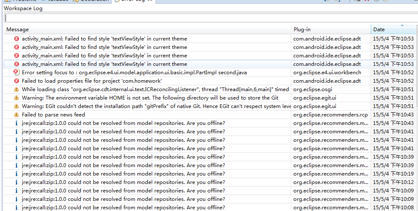Click 'org.eclipse.egit.ui' in the 'EGit couldn't detect' row

[315, 106]
